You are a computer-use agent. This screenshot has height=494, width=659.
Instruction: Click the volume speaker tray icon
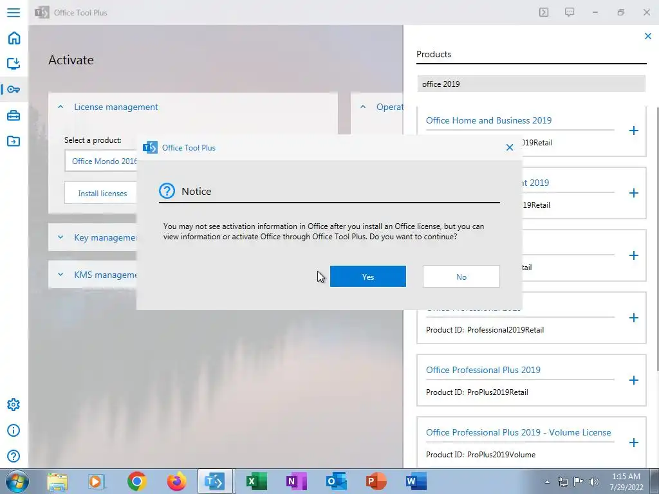593,482
